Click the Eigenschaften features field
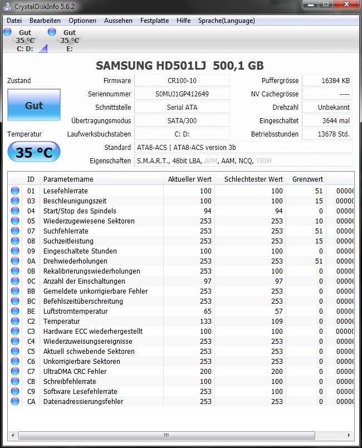The height and width of the screenshot is (448, 362). coord(243,161)
